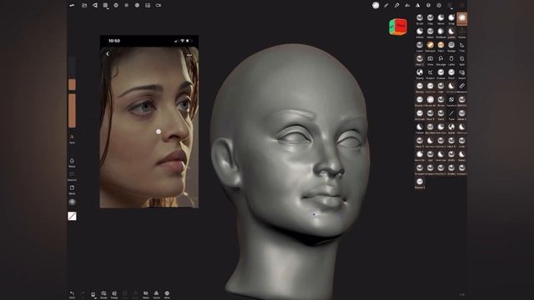
Task: Select the Flatten tool
Action: (x=420, y=128)
